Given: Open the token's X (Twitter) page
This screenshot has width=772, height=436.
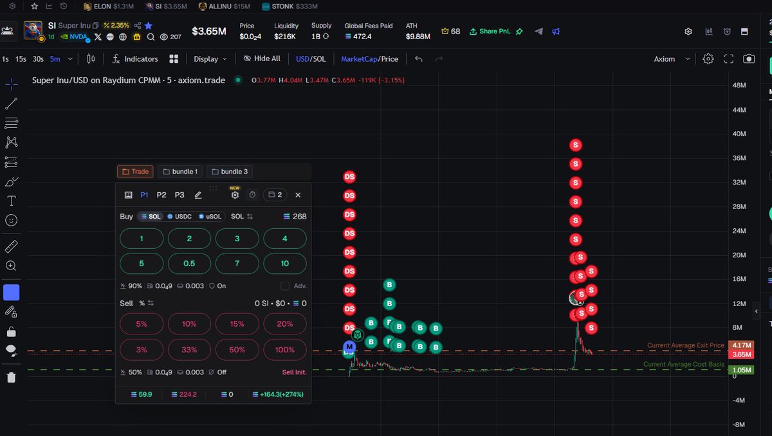Looking at the screenshot, I should pos(98,37).
